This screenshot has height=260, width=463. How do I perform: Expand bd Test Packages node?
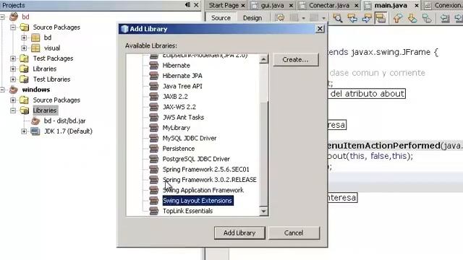13,58
